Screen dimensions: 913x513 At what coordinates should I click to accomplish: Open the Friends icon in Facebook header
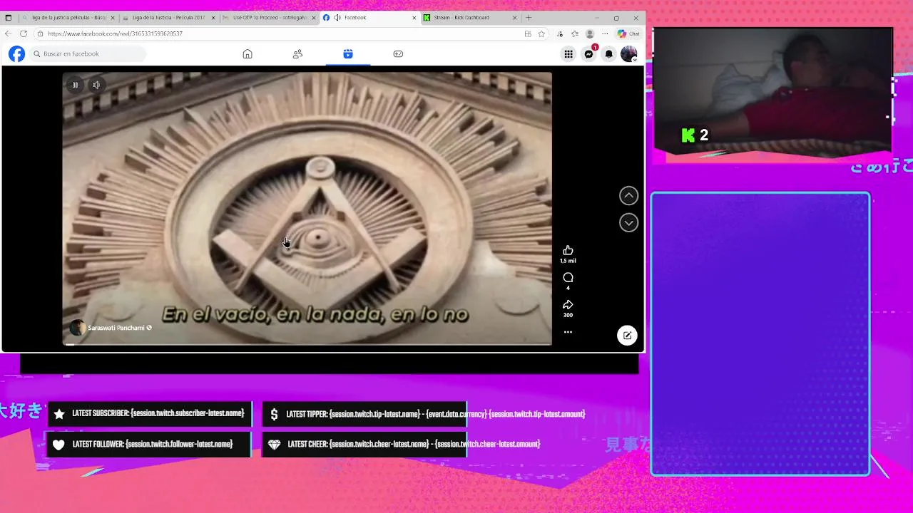tap(297, 54)
